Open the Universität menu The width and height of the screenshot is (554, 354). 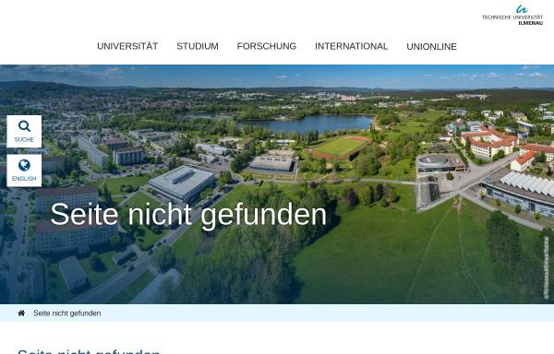point(127,46)
